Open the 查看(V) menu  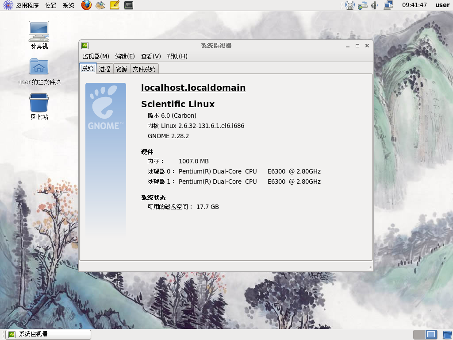(151, 56)
